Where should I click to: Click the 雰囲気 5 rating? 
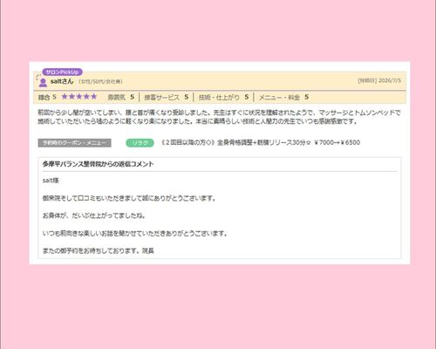tap(120, 97)
